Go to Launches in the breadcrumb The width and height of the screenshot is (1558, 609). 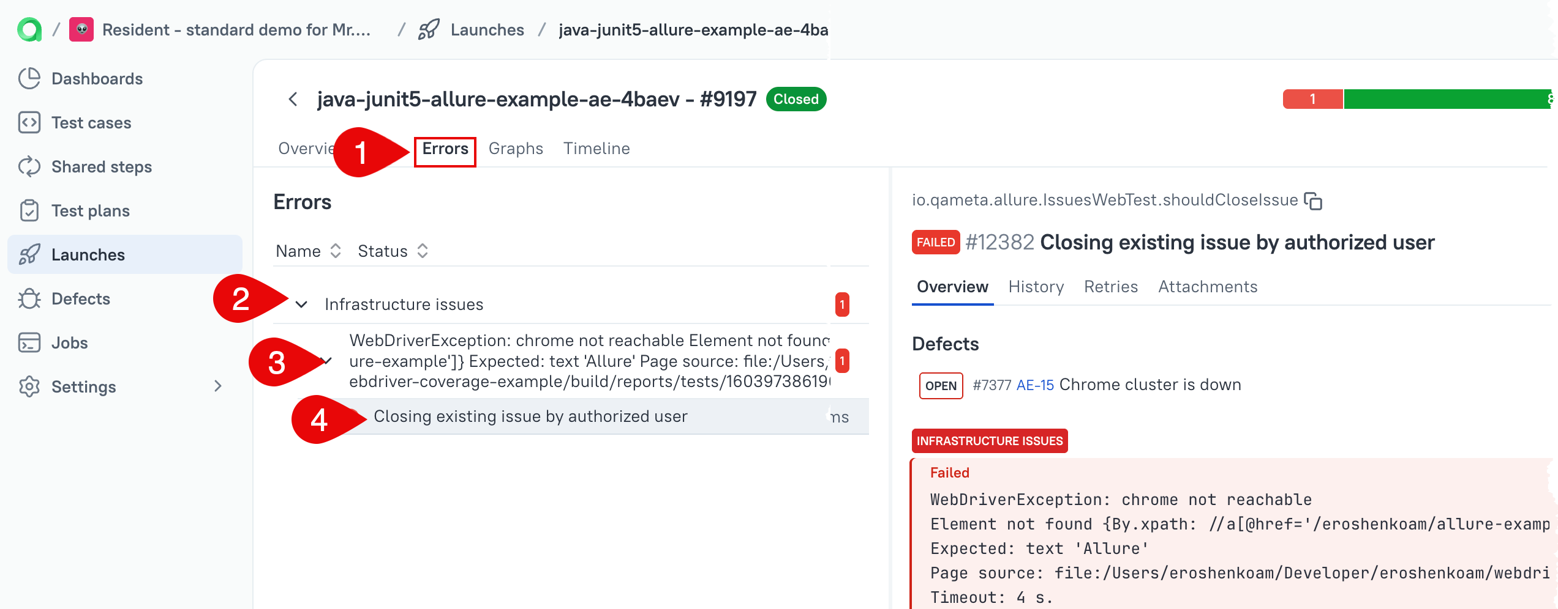click(487, 30)
